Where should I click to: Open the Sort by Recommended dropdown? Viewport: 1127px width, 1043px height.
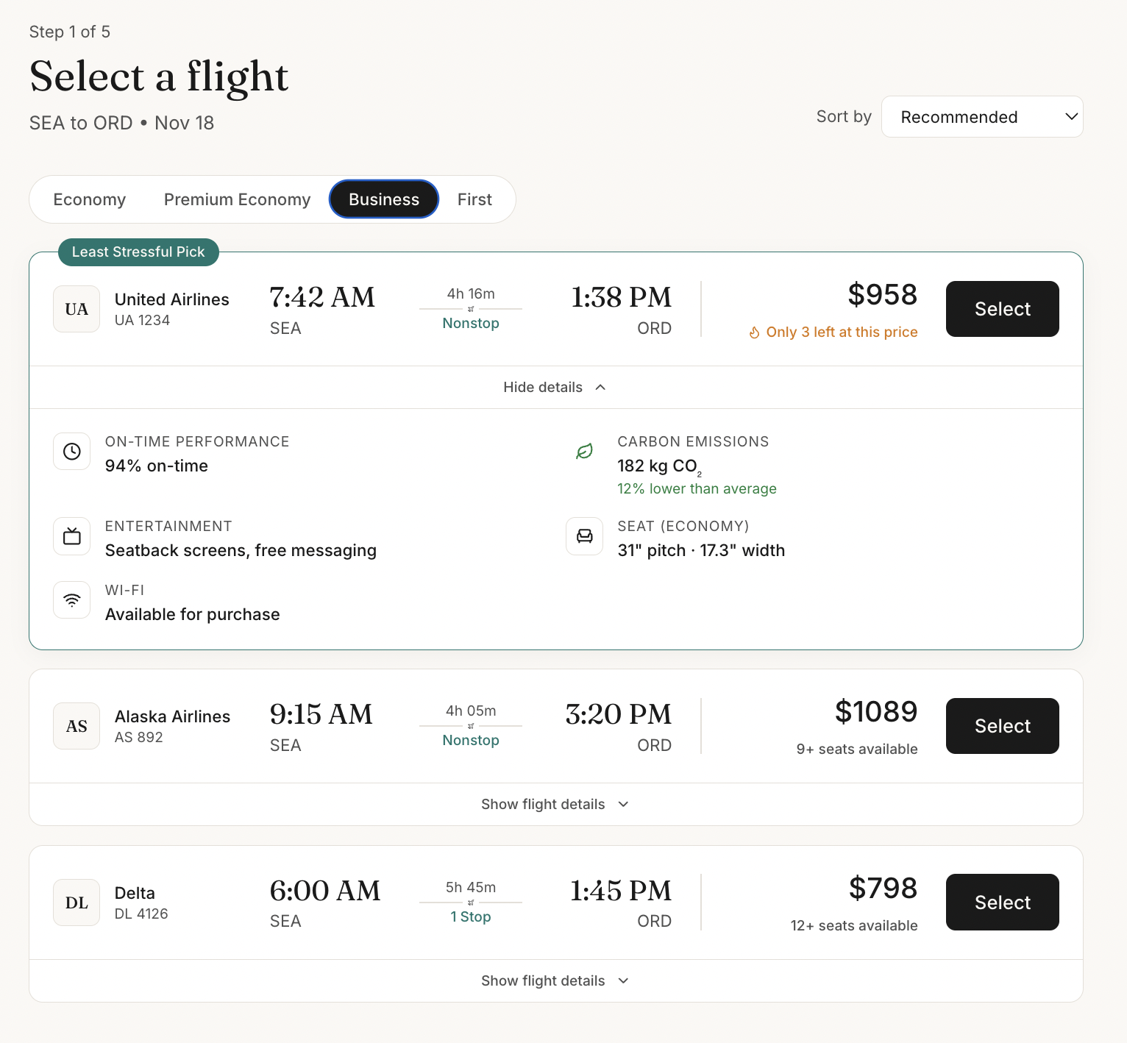coord(982,117)
